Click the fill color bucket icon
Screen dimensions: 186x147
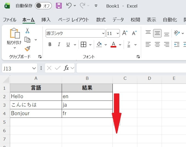99,45
